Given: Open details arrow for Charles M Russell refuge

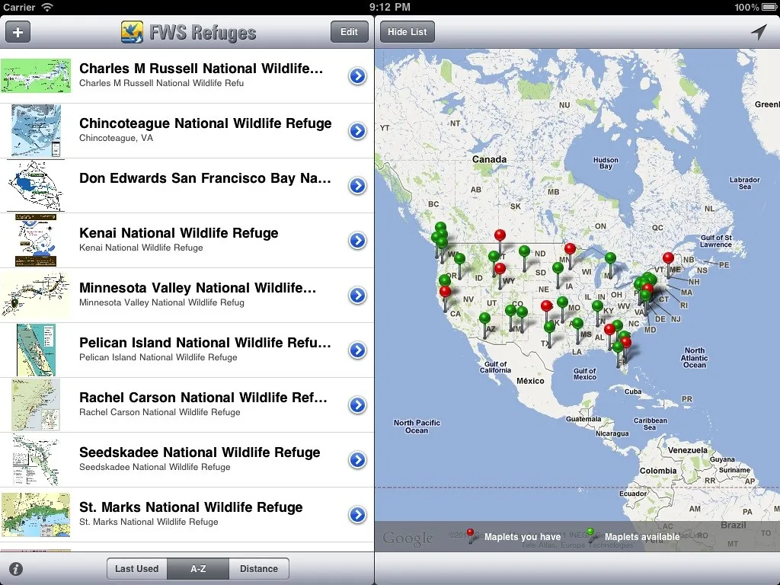Looking at the screenshot, I should [x=357, y=76].
